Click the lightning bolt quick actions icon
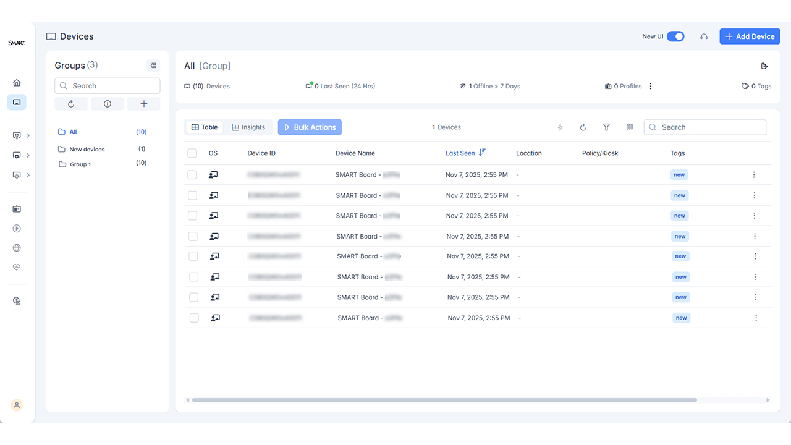 [560, 127]
